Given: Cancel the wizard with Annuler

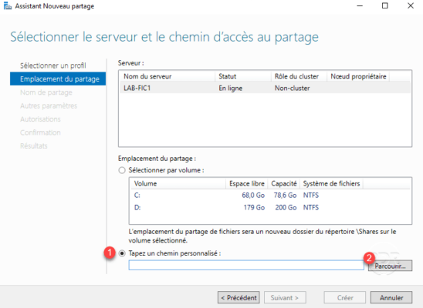Looking at the screenshot, I should [391, 297].
